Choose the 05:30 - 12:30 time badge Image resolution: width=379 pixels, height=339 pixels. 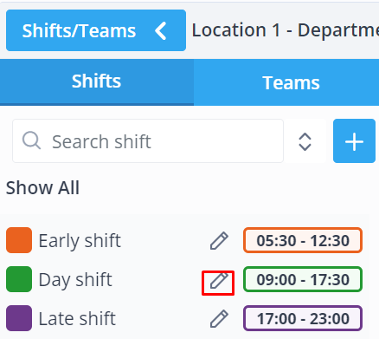point(303,240)
